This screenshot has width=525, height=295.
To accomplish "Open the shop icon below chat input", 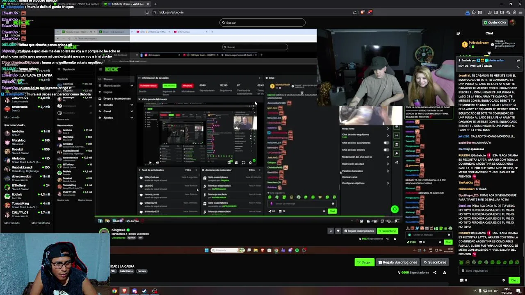I will (x=462, y=280).
